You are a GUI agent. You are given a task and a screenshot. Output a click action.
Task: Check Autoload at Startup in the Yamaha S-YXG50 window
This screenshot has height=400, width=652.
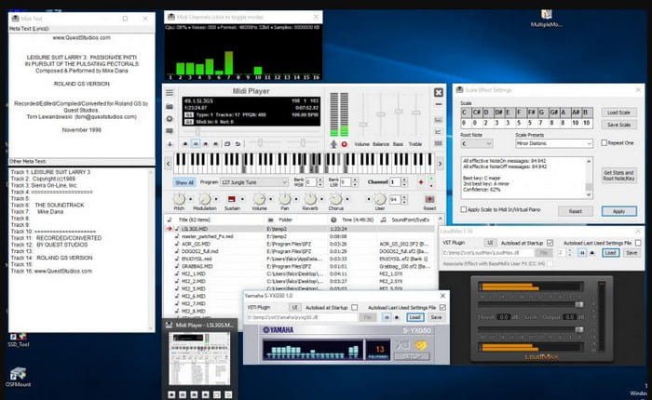pyautogui.click(x=354, y=307)
